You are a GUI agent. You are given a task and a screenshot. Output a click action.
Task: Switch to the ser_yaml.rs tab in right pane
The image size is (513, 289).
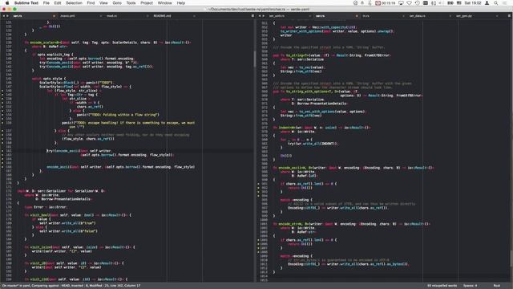277,16
